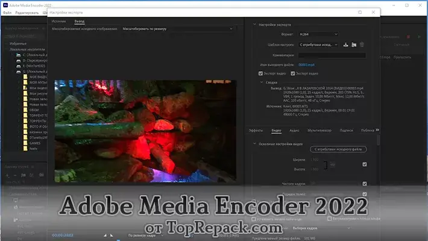This screenshot has width=428, height=241.
Task: Open the Шаблон настроек preset dropdown
Action: click(x=318, y=45)
